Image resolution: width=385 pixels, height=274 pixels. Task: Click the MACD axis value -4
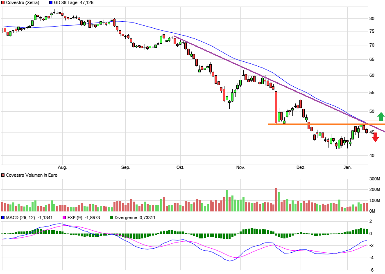371,258
